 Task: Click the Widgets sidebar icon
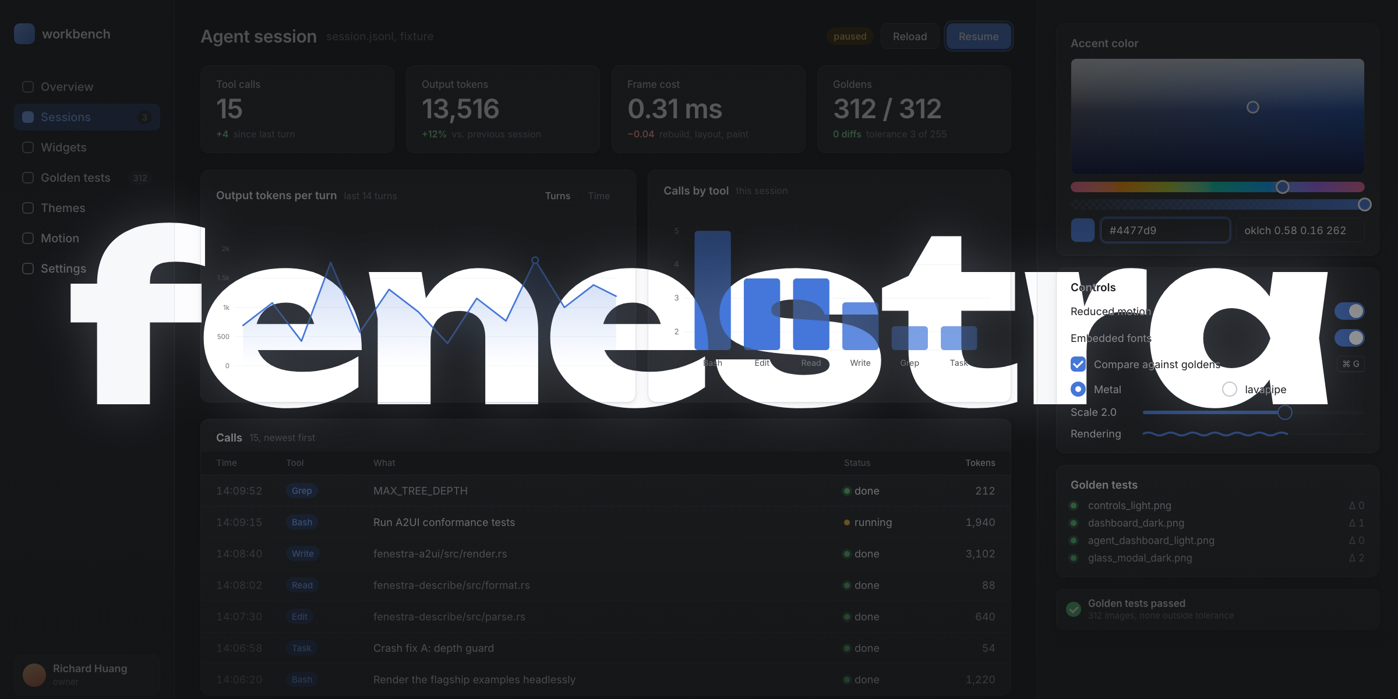pyautogui.click(x=28, y=147)
